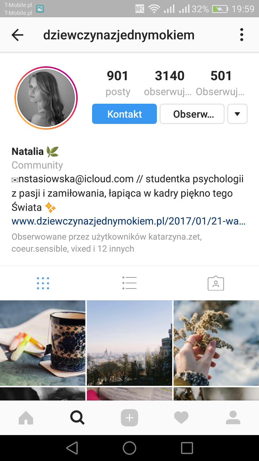This screenshot has width=259, height=461.
Task: Tap the add new post plus icon
Action: pos(129,418)
